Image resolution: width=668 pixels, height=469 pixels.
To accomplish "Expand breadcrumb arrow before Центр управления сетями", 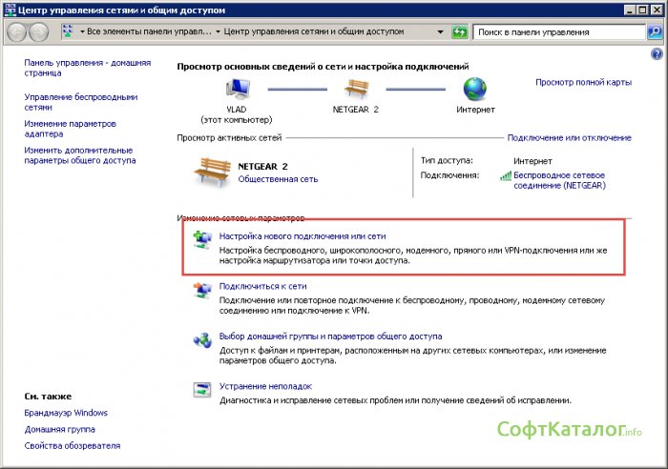I will (x=219, y=31).
